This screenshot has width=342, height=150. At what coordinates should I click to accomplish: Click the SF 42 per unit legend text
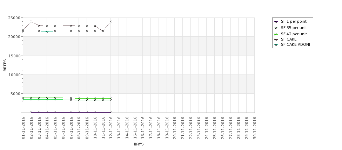pyautogui.click(x=294, y=34)
